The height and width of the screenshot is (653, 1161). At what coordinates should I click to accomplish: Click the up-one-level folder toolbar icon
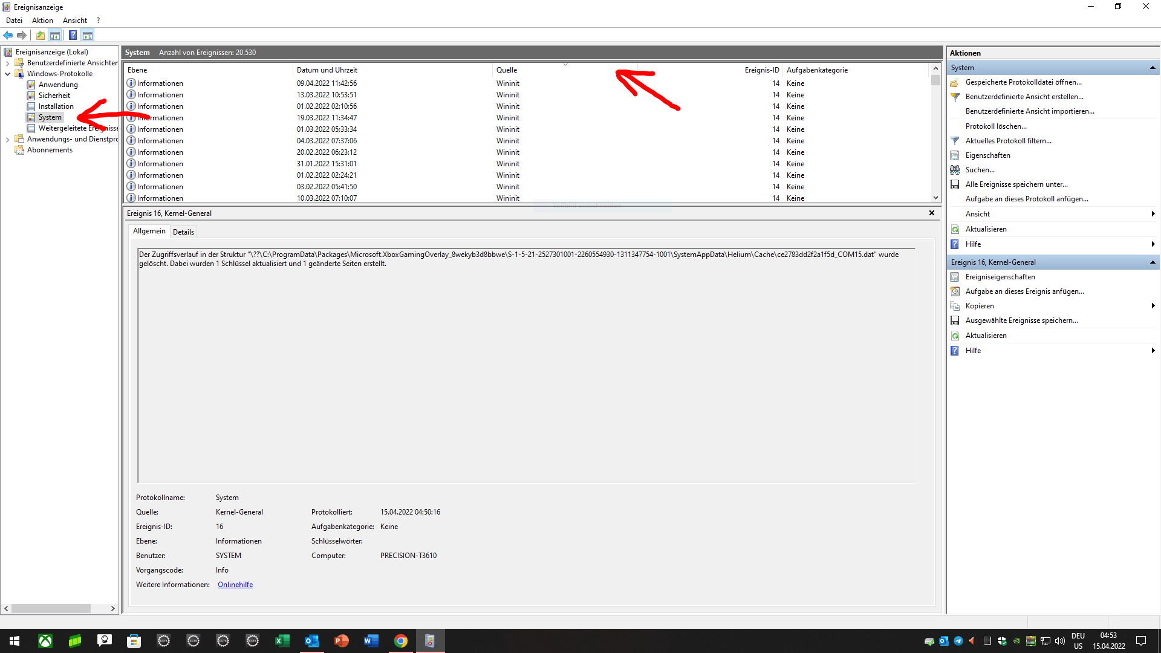pyautogui.click(x=41, y=35)
